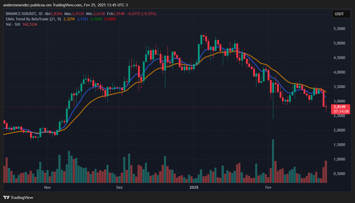
Task: Click the TradingView logo icon
Action: (6, 197)
